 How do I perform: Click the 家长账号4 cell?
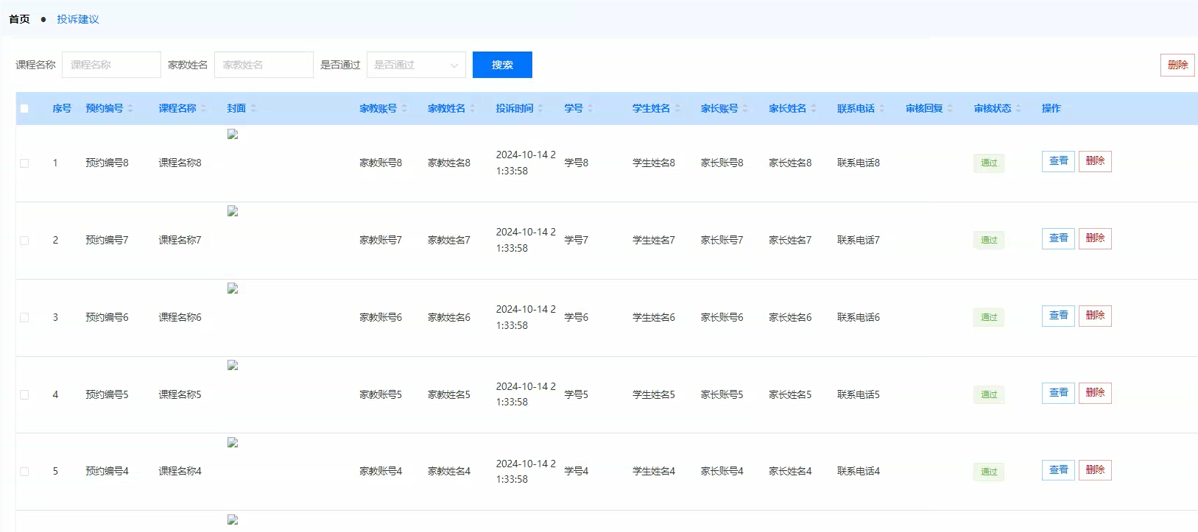tap(722, 472)
